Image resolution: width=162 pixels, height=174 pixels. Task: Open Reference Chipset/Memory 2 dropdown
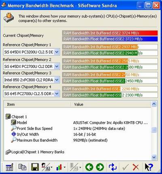coord(57,67)
